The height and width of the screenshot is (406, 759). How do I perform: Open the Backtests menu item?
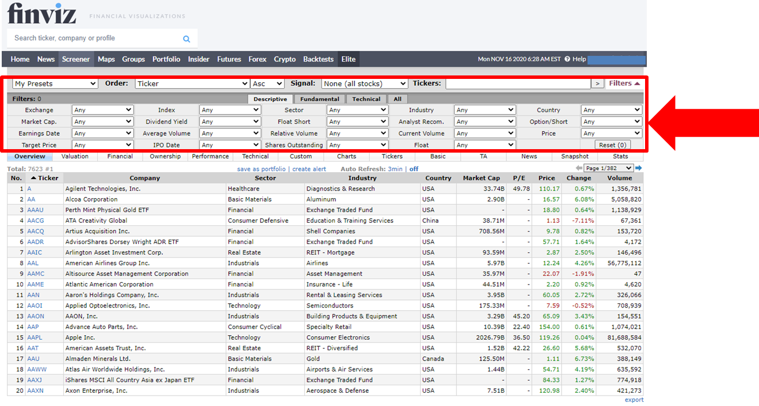click(x=318, y=59)
